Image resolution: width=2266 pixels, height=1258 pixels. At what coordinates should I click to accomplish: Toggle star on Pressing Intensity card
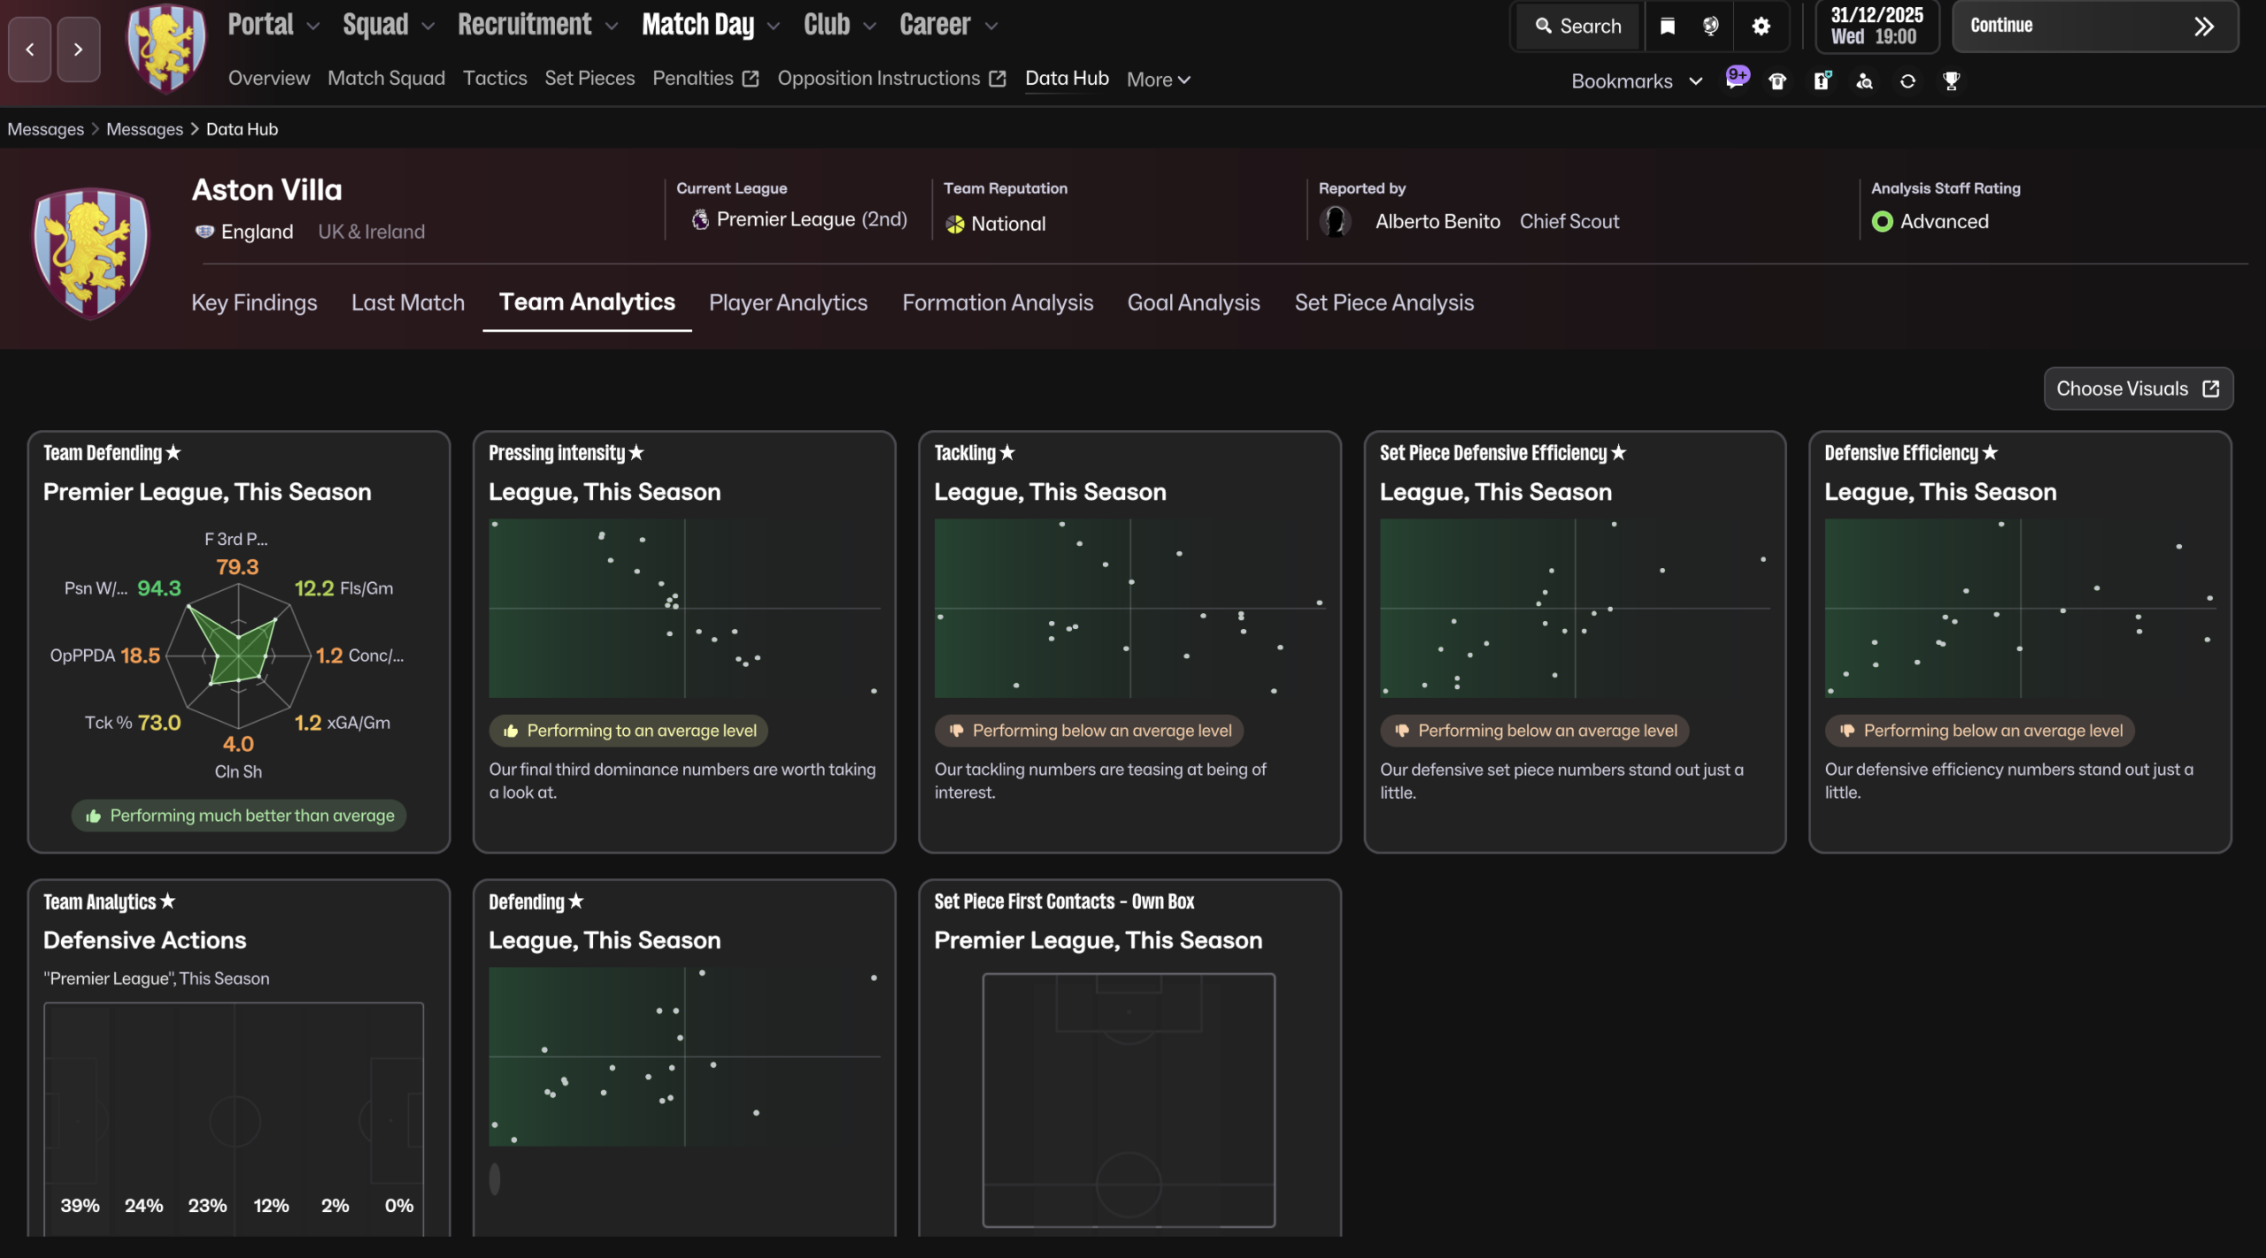[636, 453]
